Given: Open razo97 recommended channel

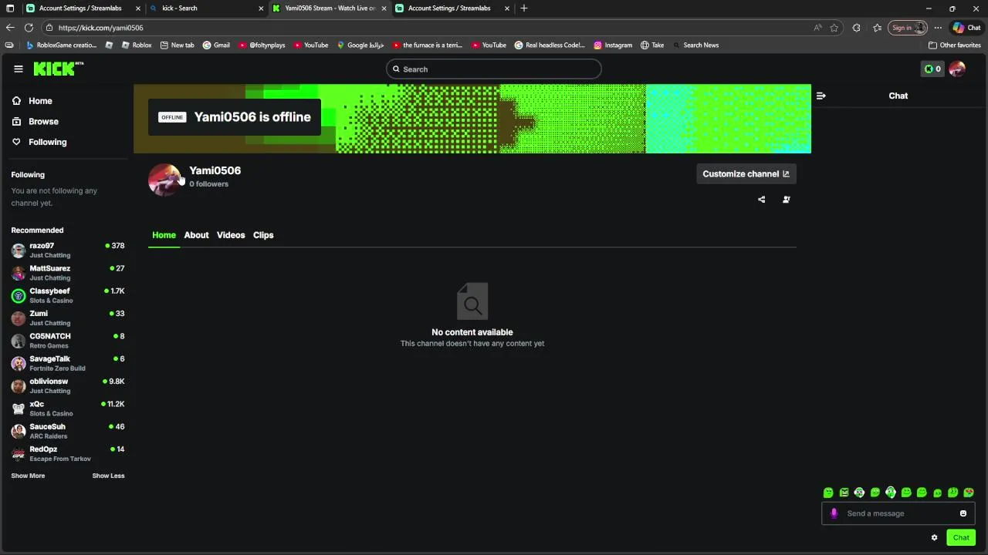Looking at the screenshot, I should [x=67, y=250].
